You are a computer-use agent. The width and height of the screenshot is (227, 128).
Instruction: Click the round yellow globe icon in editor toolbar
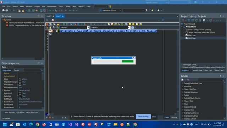click(x=133, y=24)
